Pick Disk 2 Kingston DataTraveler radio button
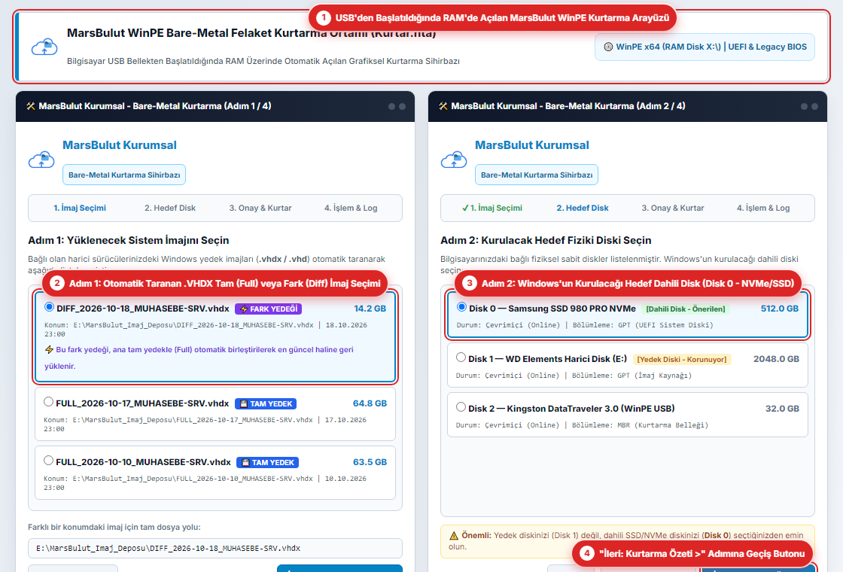Viewport: 843px width, 572px height. pos(461,407)
